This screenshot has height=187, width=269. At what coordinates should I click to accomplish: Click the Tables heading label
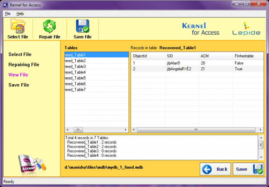(71, 48)
